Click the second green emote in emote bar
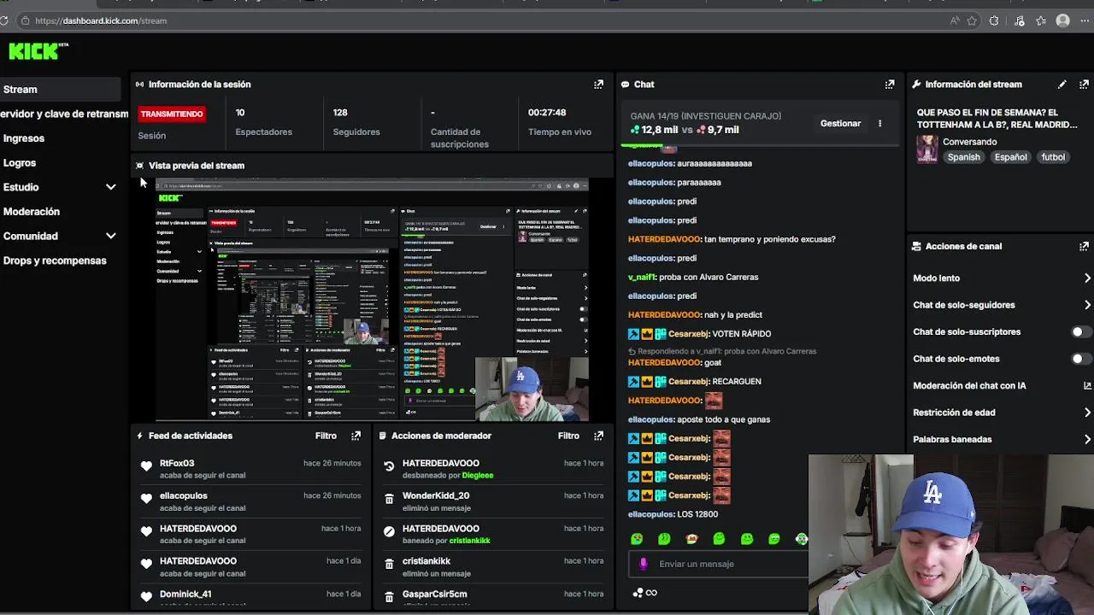The image size is (1094, 615). coord(664,539)
